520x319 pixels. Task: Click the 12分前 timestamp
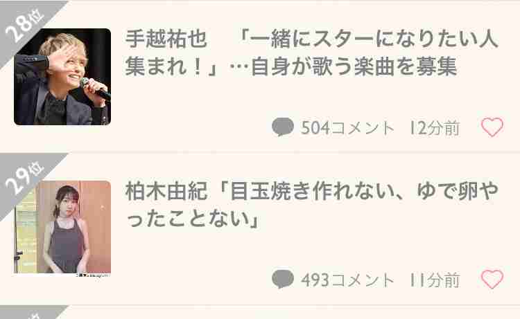click(x=435, y=128)
